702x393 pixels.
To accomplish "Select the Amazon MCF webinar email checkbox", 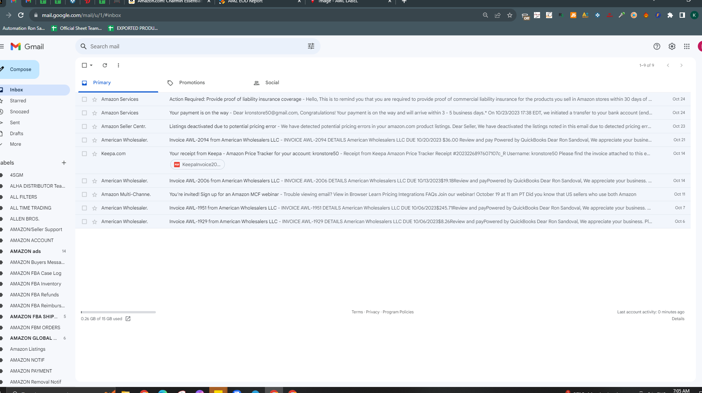I will tap(84, 194).
